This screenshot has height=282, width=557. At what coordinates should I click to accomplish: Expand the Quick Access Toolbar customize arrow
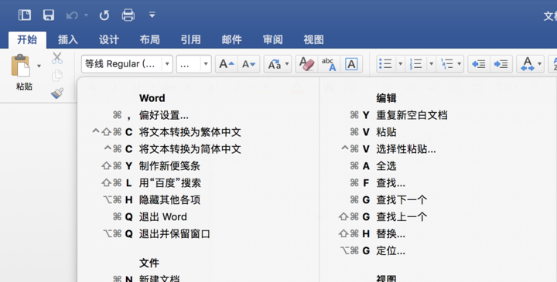click(152, 15)
